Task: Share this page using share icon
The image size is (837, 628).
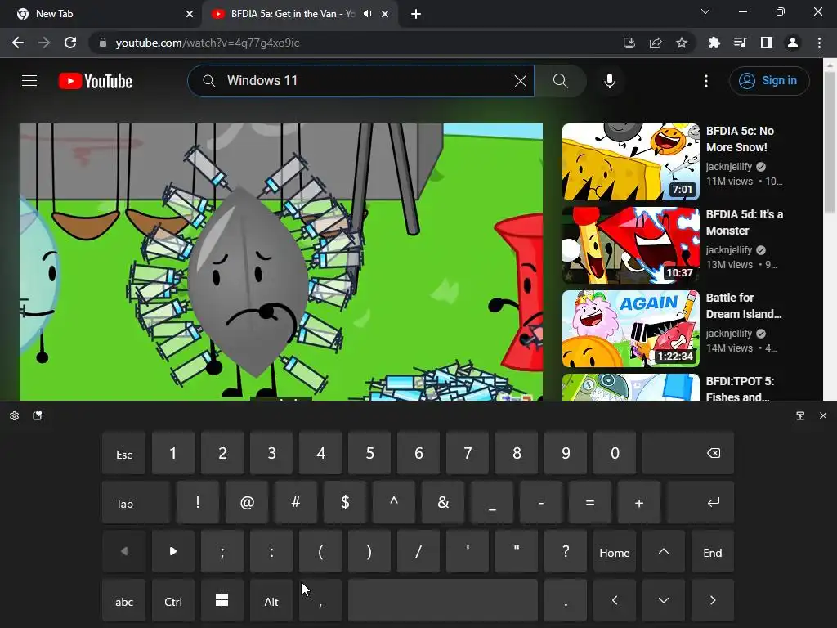Action: tap(656, 43)
